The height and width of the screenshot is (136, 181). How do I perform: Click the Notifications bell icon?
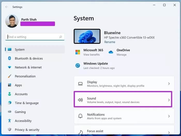pos(80,116)
